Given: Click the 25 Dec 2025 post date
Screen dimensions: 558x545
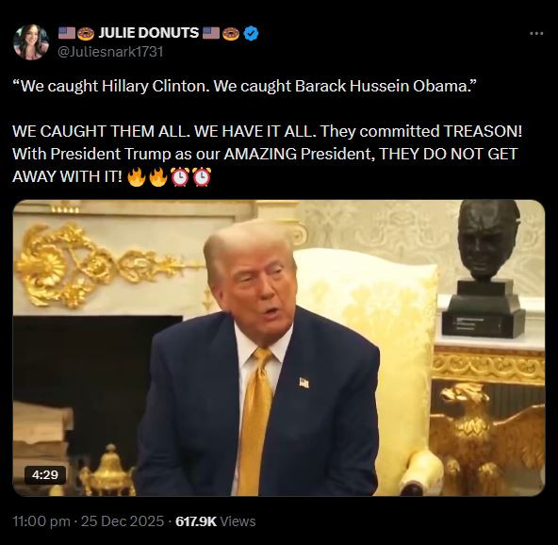Looking at the screenshot, I should pyautogui.click(x=123, y=521).
